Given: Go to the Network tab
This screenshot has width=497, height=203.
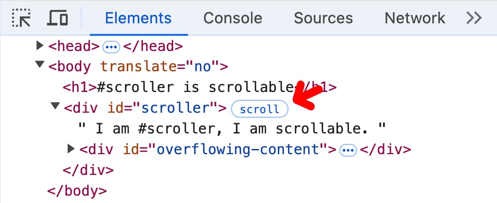Looking at the screenshot, I should click(415, 18).
